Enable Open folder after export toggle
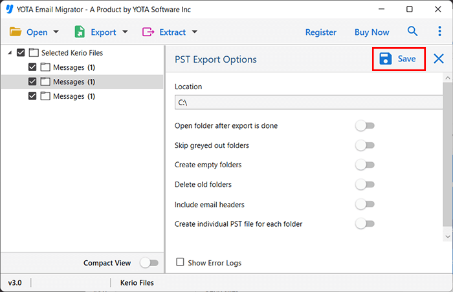This screenshot has width=453, height=292. 365,126
